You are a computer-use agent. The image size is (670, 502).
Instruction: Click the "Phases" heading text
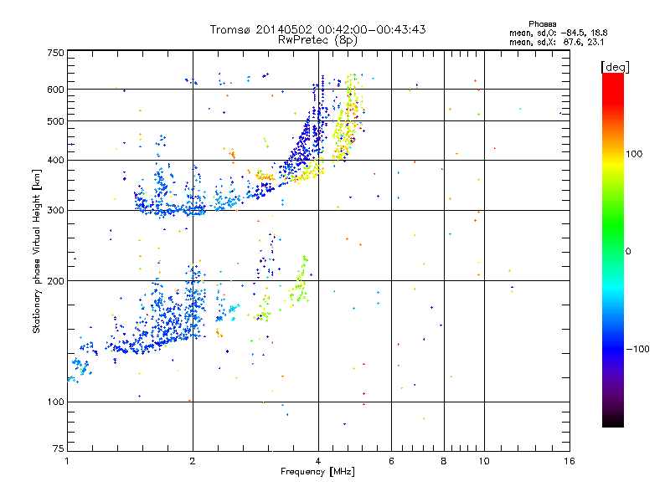click(542, 24)
